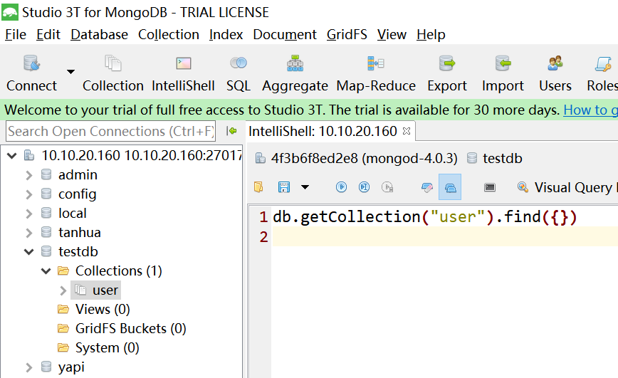Open the View menu
The height and width of the screenshot is (378, 618).
coord(392,35)
